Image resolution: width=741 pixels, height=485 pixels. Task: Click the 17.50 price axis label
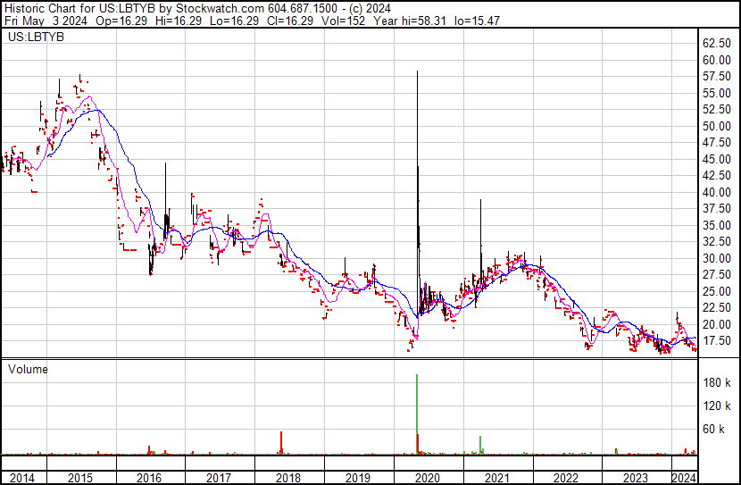pyautogui.click(x=717, y=341)
